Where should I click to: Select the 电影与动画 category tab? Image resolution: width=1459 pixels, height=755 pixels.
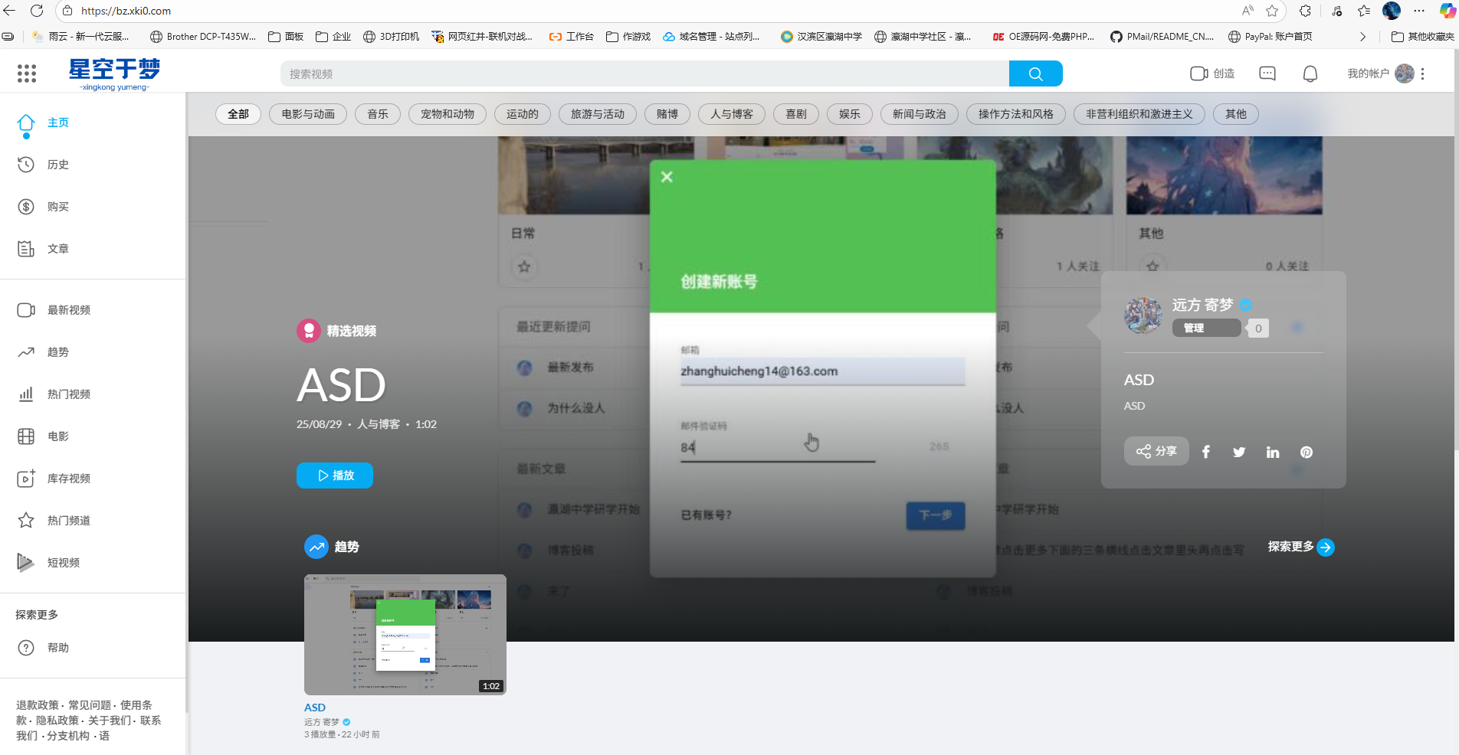308,114
